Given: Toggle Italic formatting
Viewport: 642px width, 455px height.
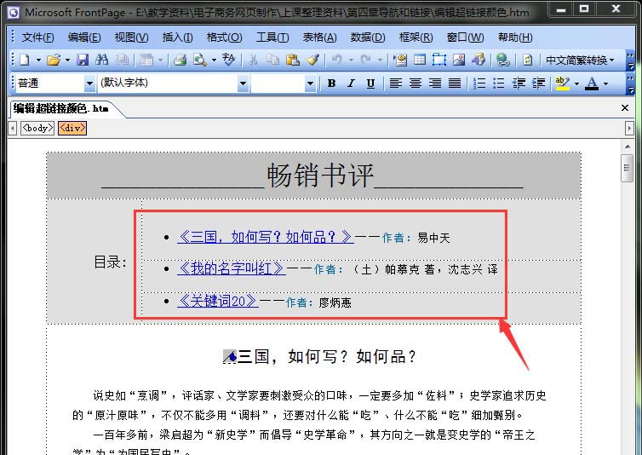Looking at the screenshot, I should (351, 84).
